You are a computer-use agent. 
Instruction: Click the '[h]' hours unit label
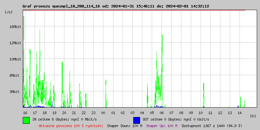tap(253, 116)
